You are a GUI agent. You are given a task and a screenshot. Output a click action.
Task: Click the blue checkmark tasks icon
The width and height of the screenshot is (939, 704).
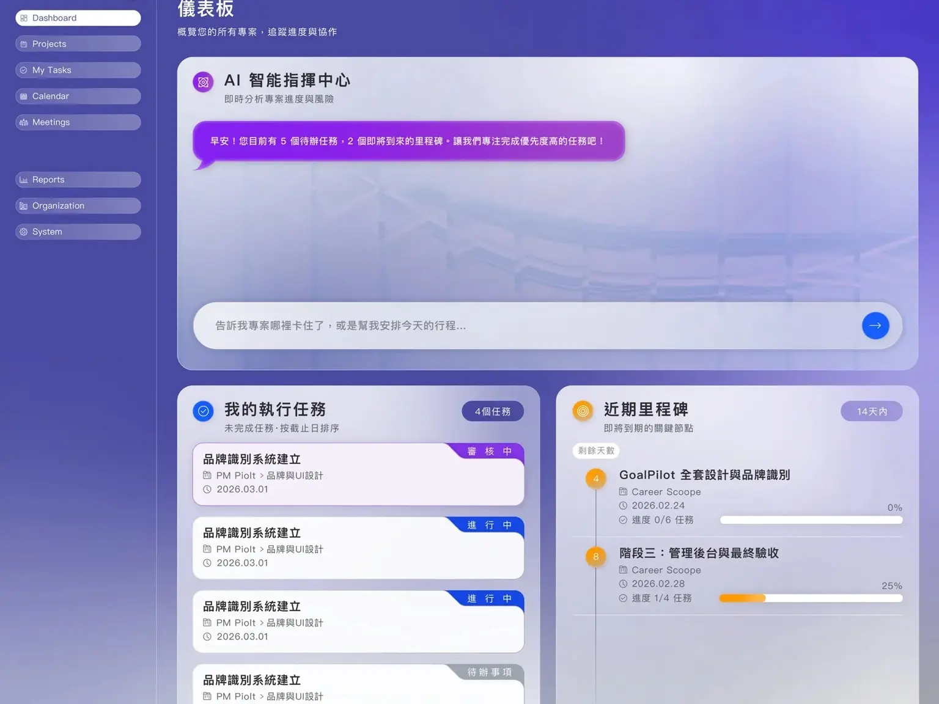pyautogui.click(x=203, y=411)
